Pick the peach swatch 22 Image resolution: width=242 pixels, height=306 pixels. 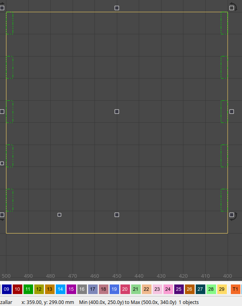[x=146, y=289]
